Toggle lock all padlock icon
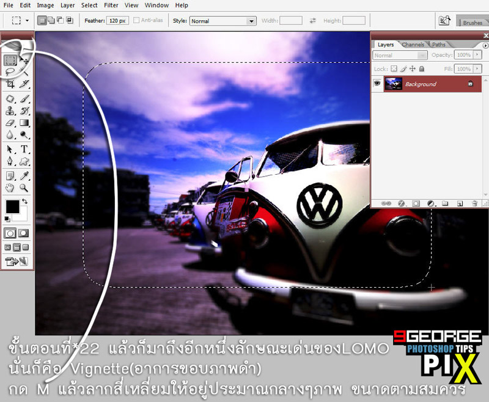 422,69
